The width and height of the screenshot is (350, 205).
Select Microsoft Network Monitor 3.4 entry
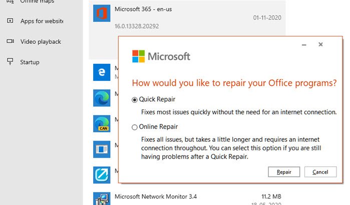187,199
